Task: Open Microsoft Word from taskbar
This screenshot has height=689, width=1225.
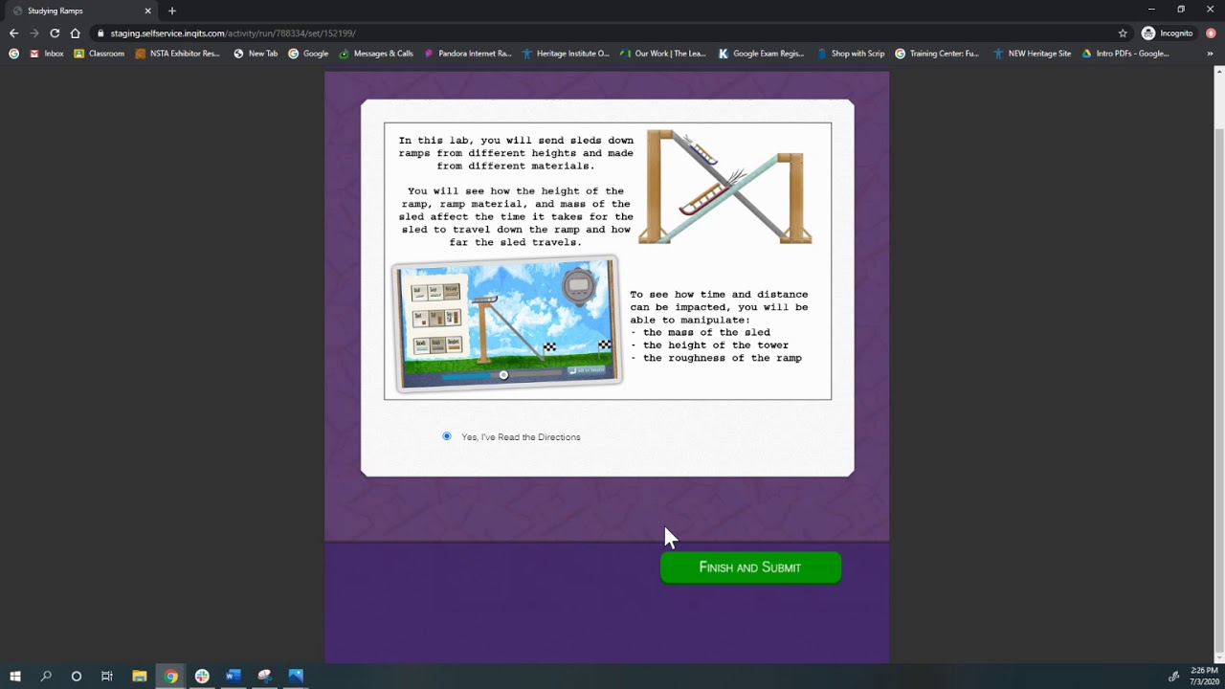Action: tap(233, 676)
